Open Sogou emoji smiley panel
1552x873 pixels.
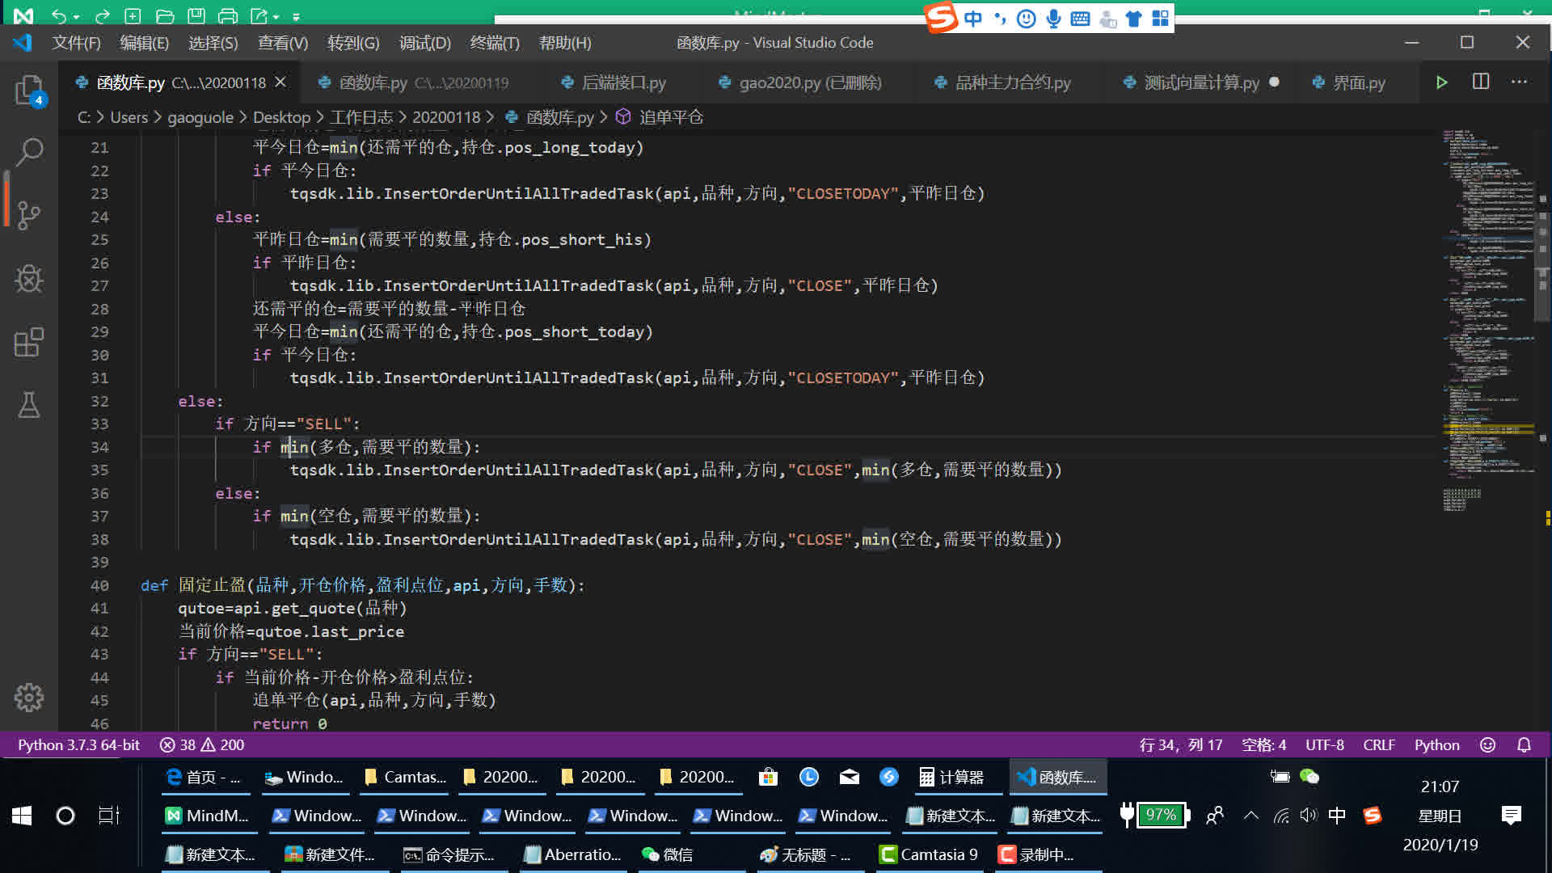(1026, 19)
